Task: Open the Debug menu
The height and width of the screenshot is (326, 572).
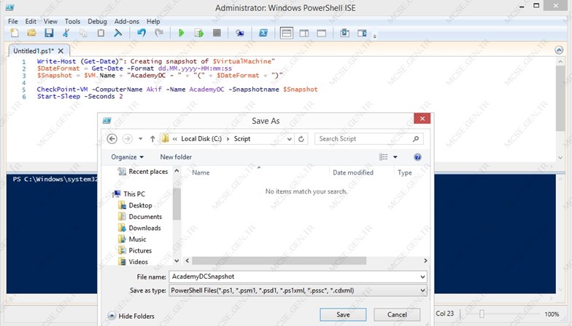Action: (x=98, y=22)
